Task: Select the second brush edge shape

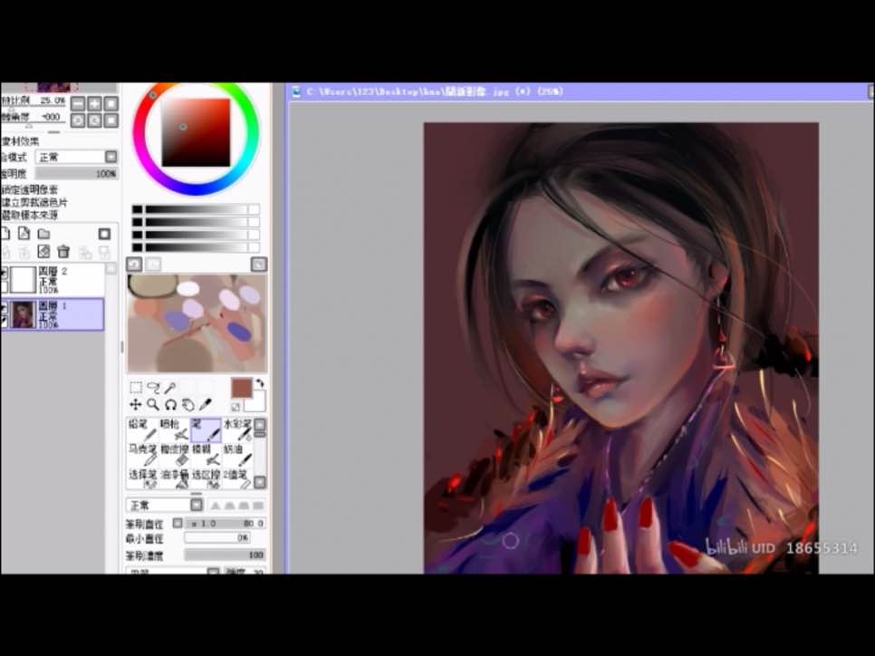Action: [229, 506]
